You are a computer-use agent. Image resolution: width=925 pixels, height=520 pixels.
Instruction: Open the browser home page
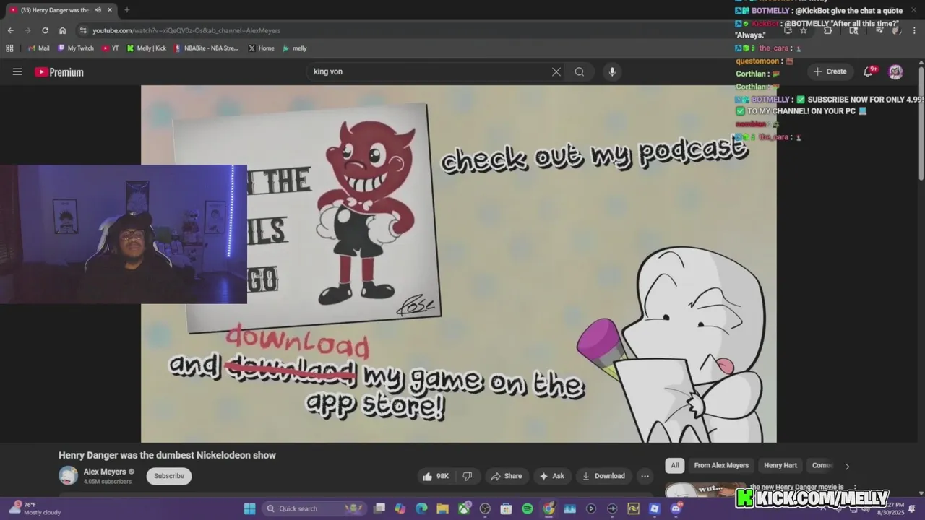point(63,30)
